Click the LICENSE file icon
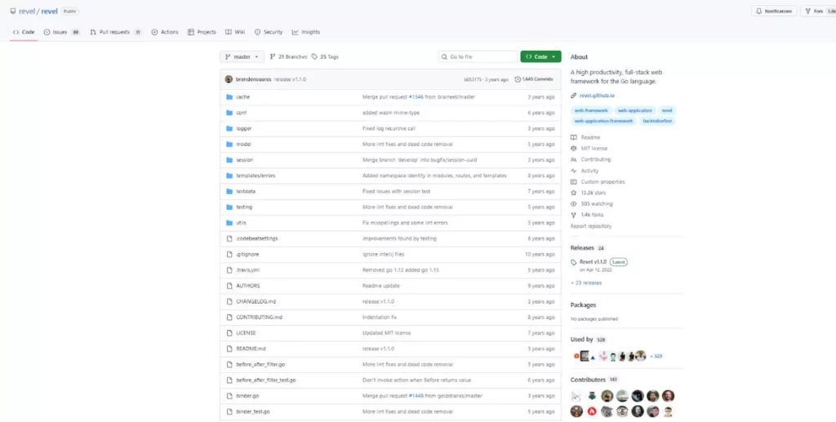This screenshot has width=836, height=422. pyautogui.click(x=229, y=332)
